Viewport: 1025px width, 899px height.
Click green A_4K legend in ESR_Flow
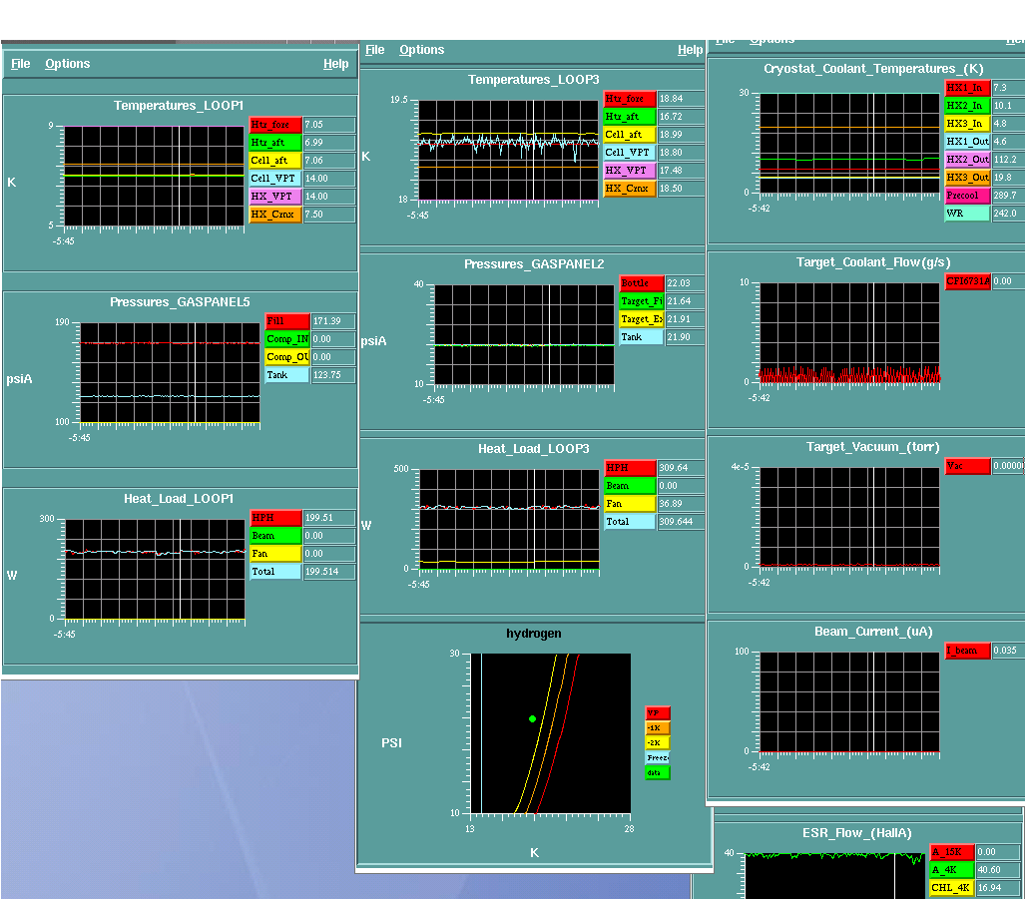pyautogui.click(x=952, y=870)
